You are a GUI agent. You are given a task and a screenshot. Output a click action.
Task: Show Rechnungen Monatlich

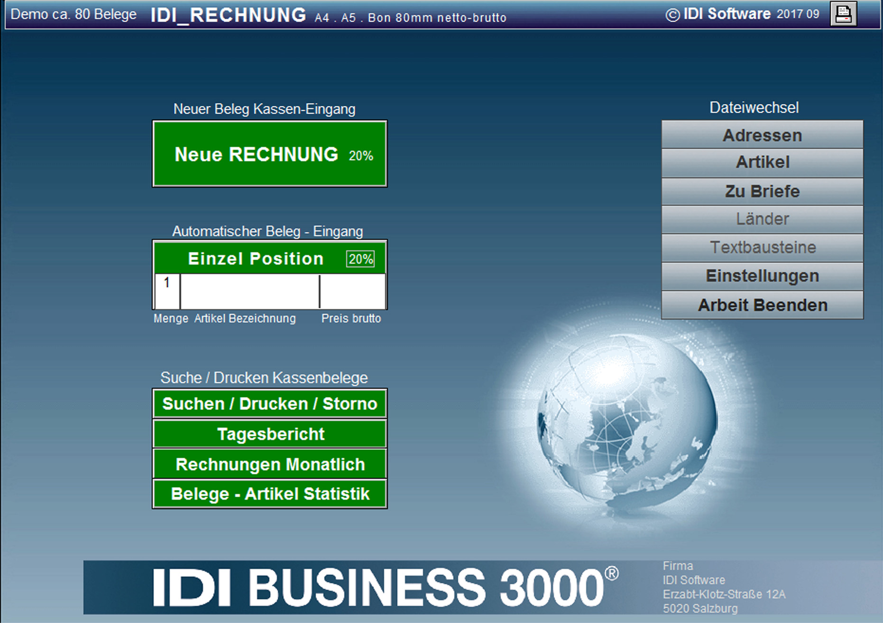269,464
